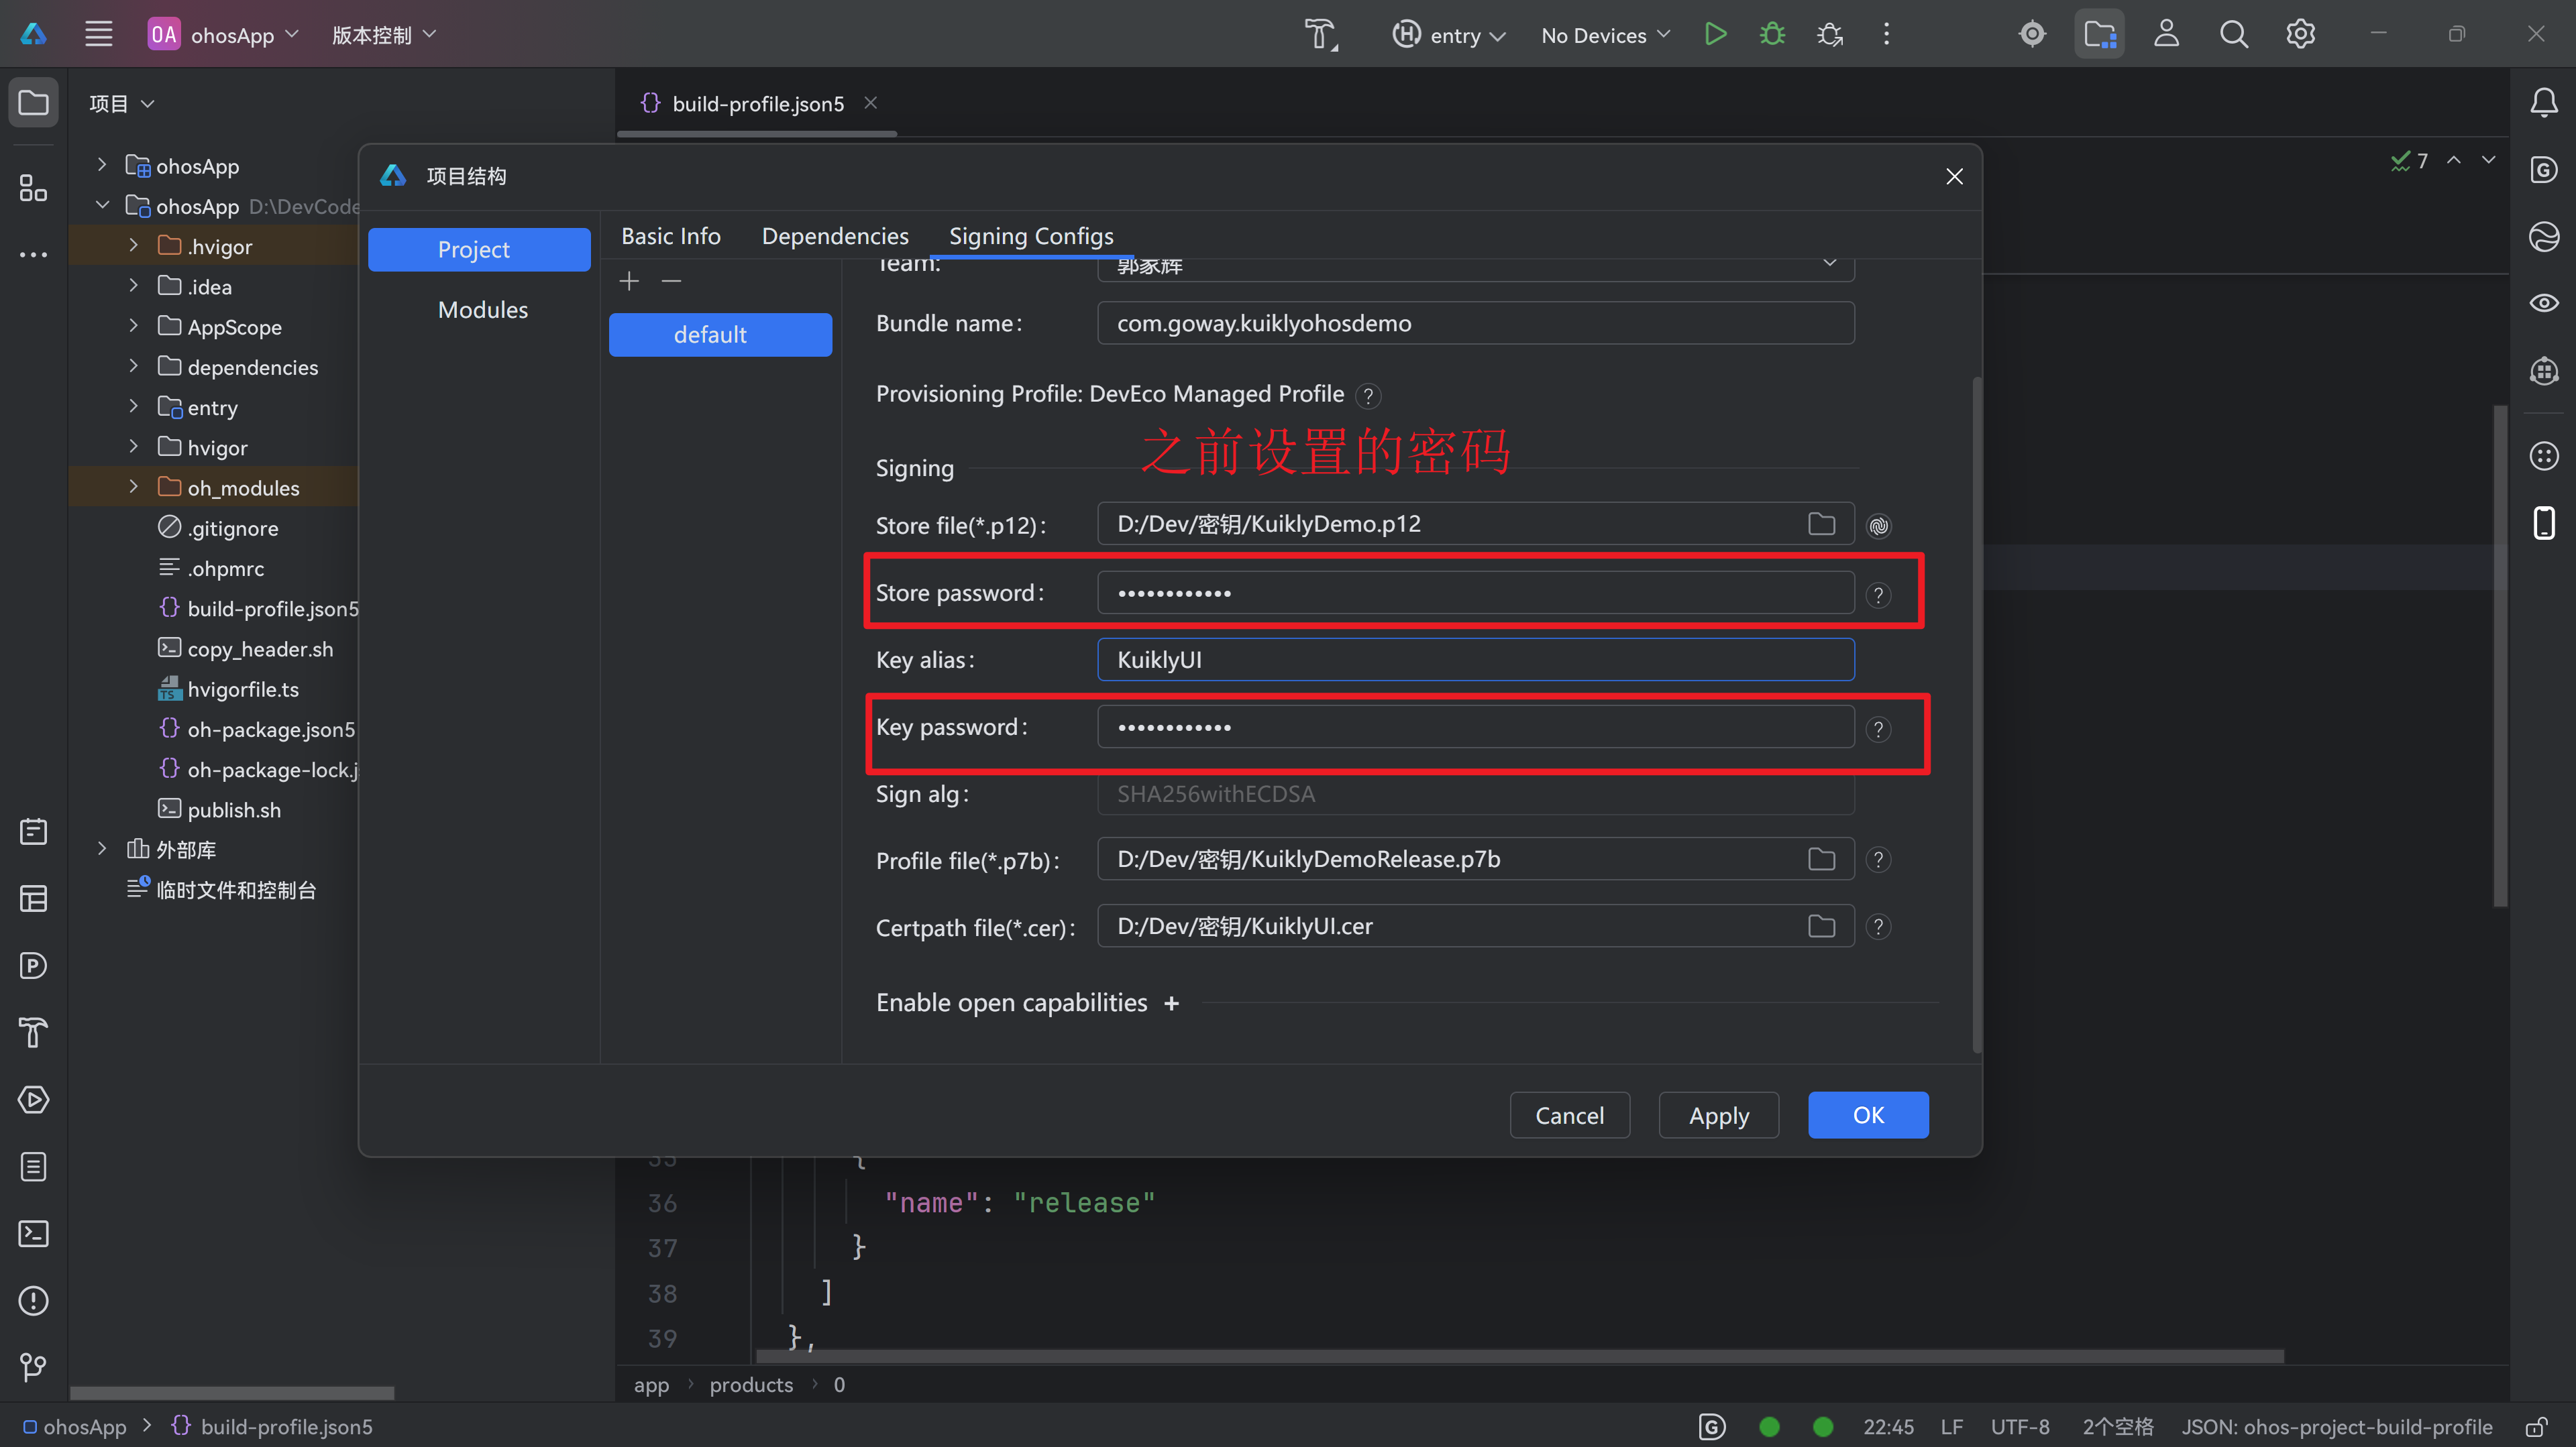Viewport: 2576px width, 1447px height.
Task: Select Modules in the left pane
Action: click(482, 310)
